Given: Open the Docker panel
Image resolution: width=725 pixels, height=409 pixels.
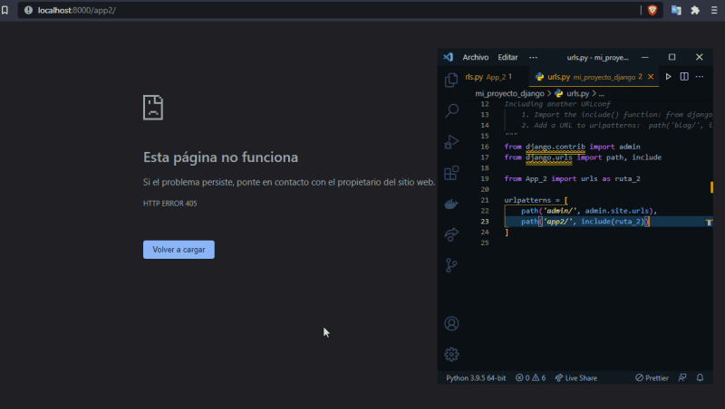Looking at the screenshot, I should (451, 204).
